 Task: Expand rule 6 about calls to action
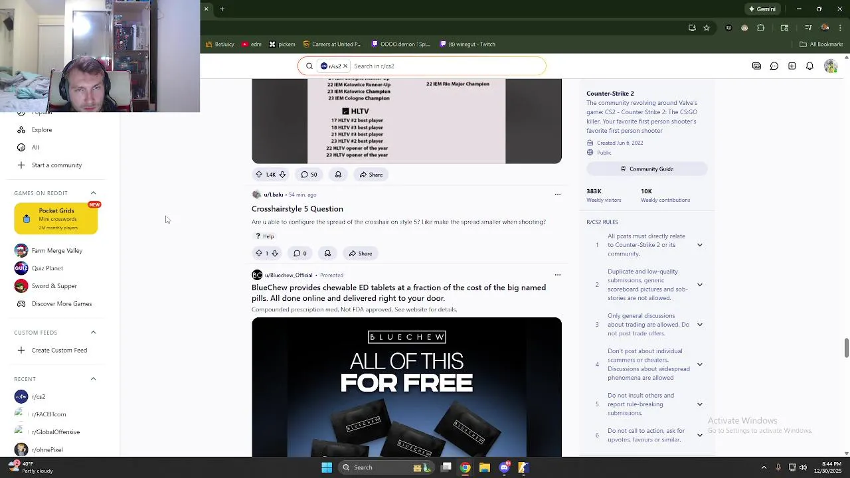coord(699,435)
